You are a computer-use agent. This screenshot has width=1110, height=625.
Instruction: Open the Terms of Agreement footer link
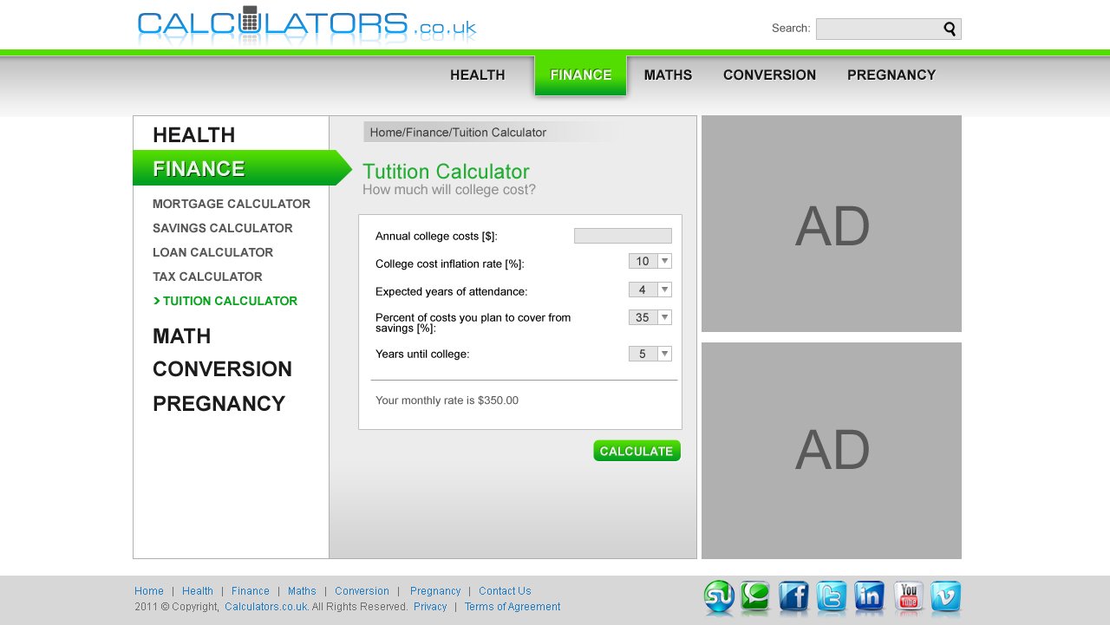click(513, 607)
